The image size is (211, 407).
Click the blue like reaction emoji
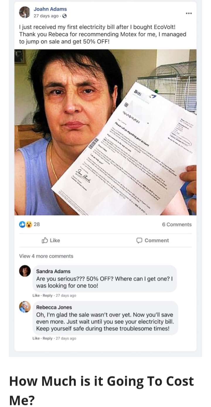point(22,224)
